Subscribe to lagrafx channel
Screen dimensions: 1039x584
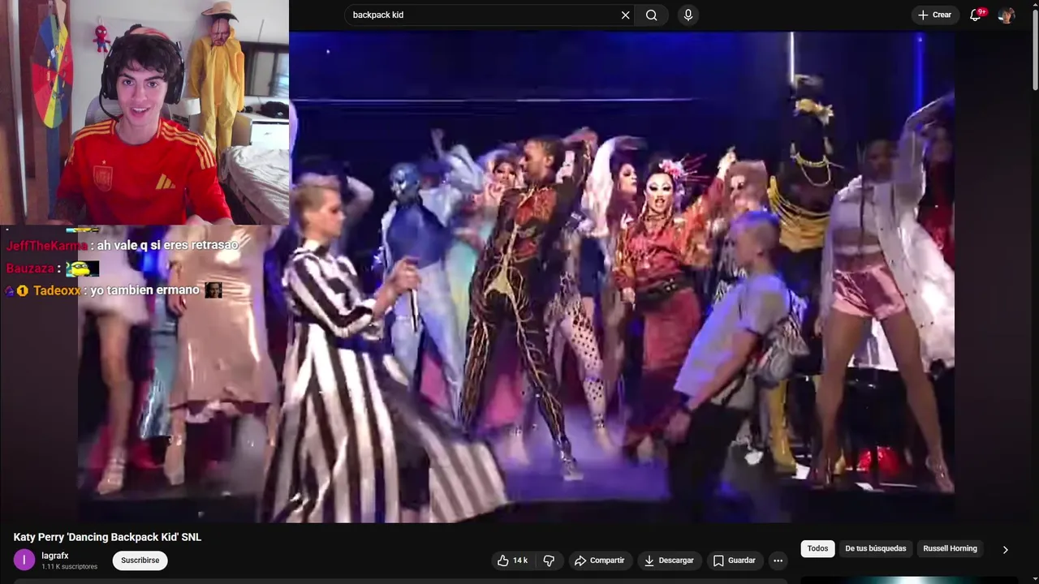[140, 560]
